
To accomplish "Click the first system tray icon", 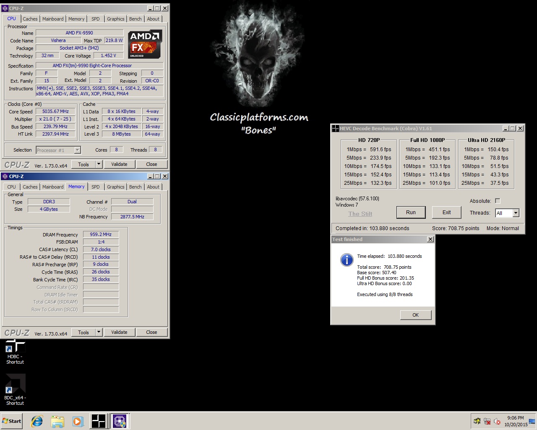I will tap(477, 421).
